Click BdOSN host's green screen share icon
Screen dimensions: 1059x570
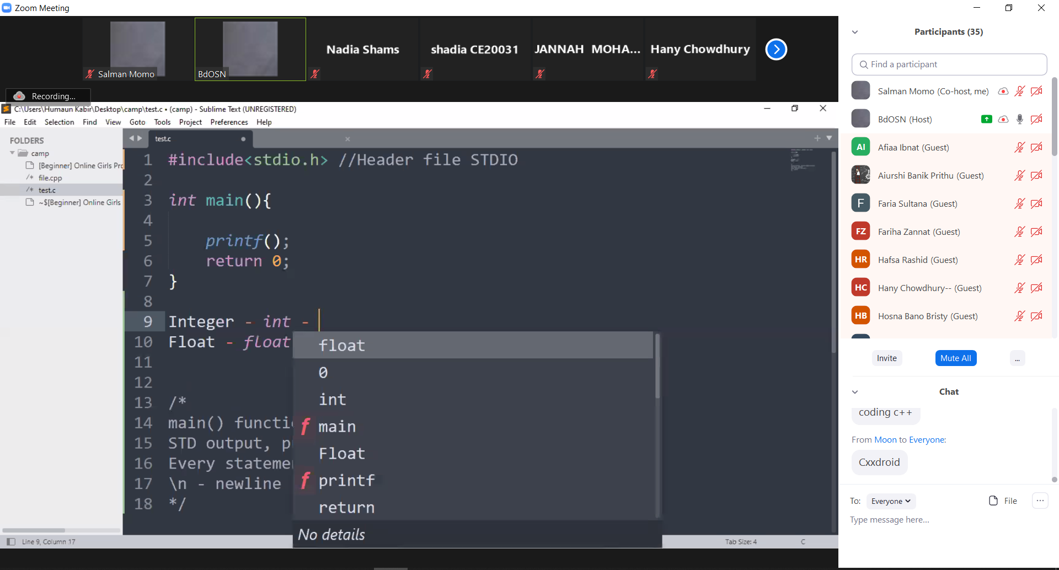click(x=986, y=119)
